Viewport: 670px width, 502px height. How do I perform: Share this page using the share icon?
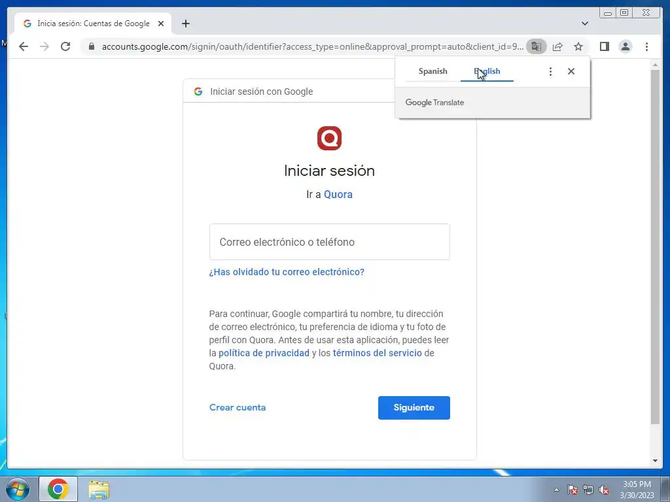pyautogui.click(x=557, y=46)
